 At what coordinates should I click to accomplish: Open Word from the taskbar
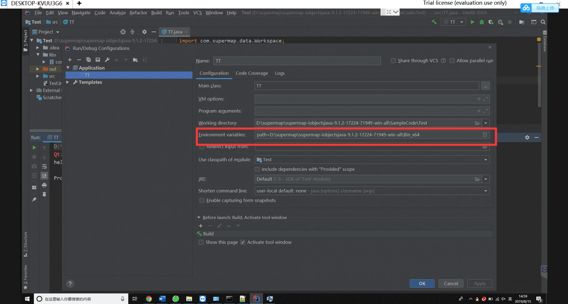coord(162,299)
